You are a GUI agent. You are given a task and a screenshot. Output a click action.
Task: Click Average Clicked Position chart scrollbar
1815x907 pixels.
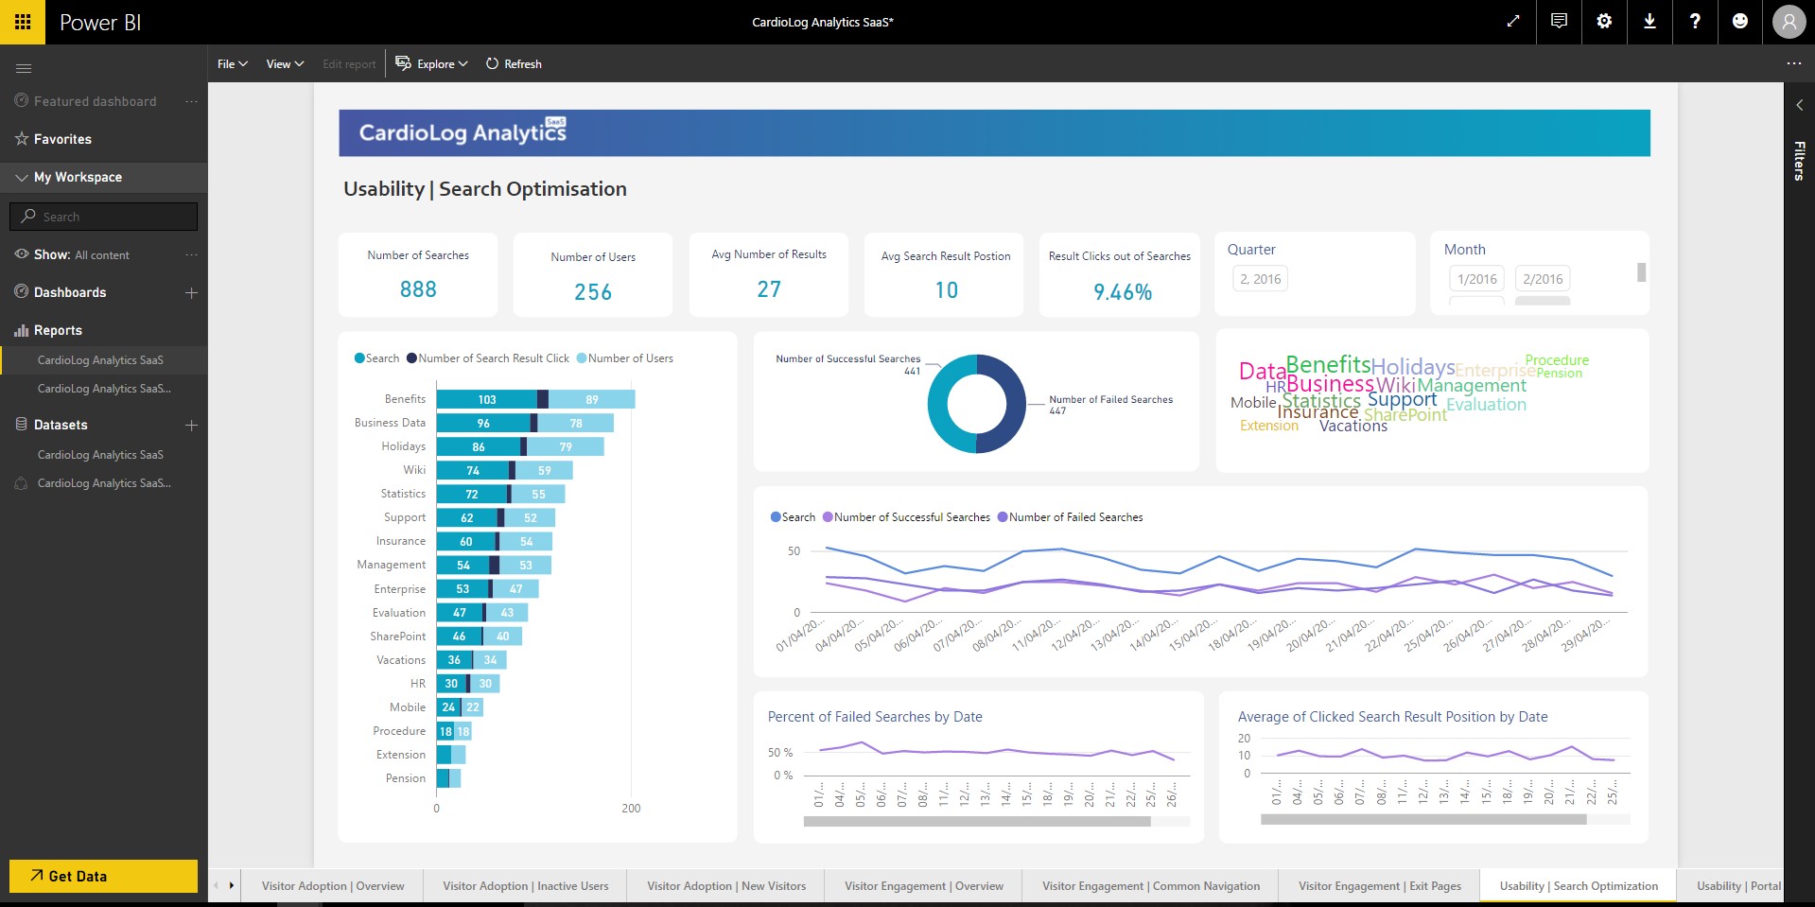click(x=1423, y=820)
